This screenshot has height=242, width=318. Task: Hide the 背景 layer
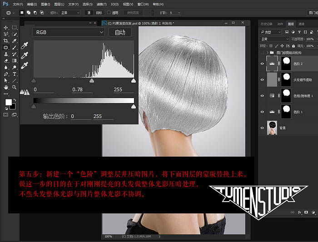[x=262, y=128]
